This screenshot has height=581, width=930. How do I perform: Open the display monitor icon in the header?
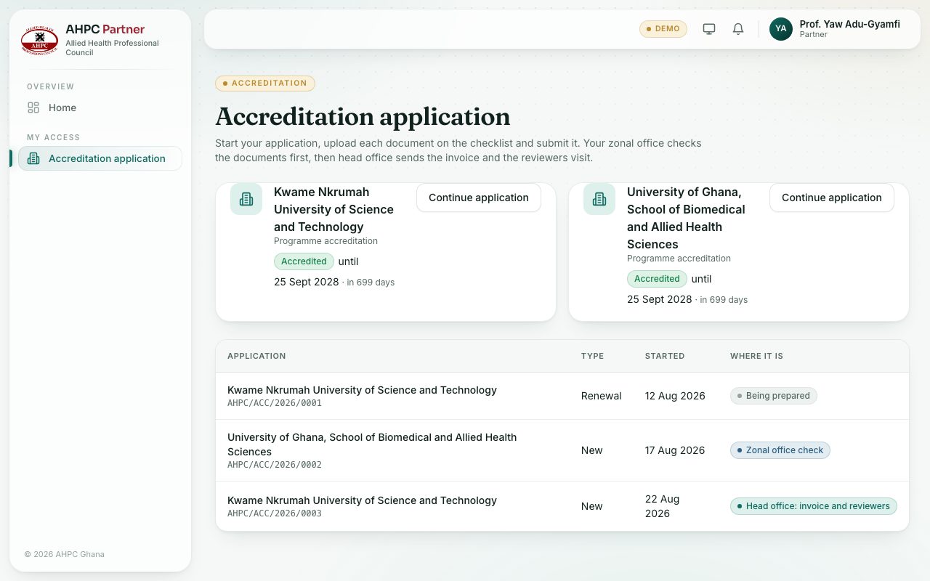[709, 29]
